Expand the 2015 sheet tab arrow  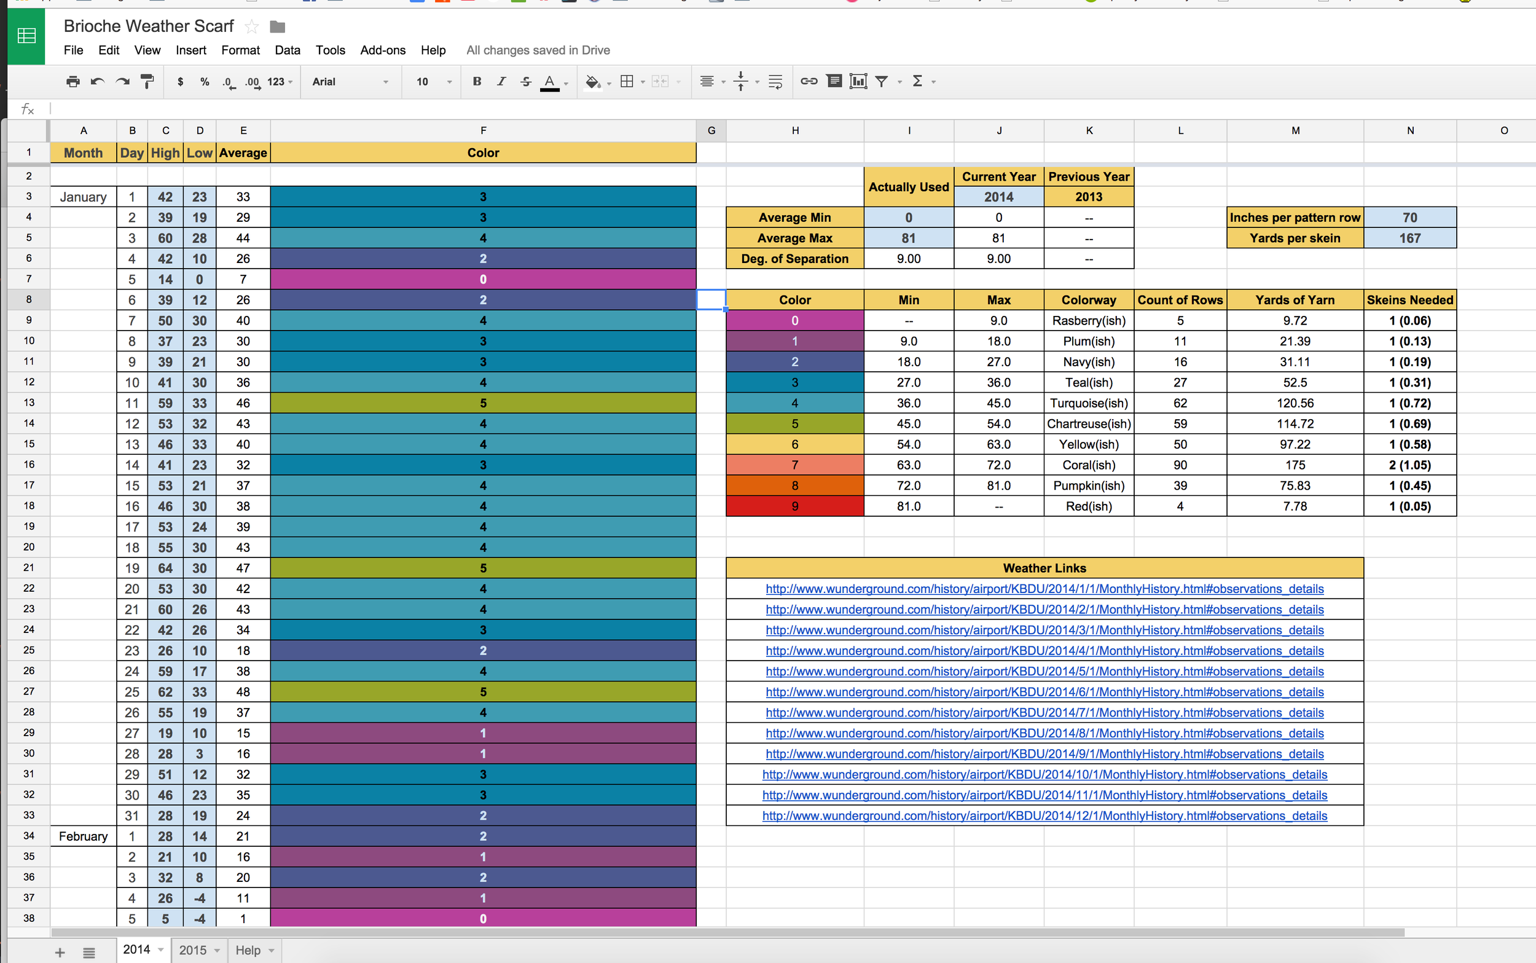pos(217,951)
